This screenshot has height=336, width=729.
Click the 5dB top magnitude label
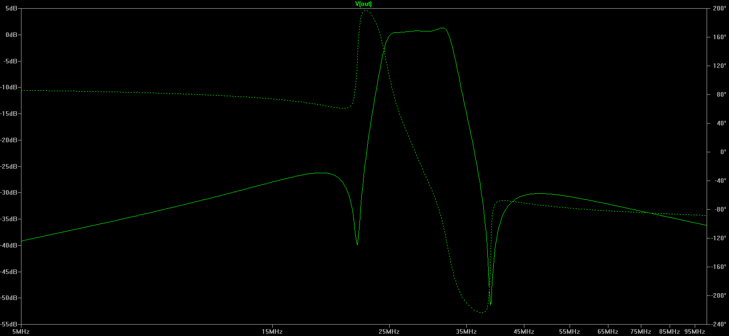12,9
